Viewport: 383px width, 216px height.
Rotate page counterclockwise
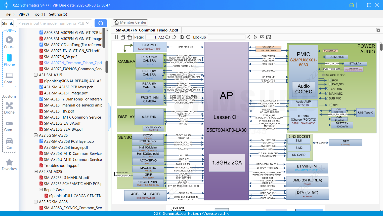tap(123, 37)
